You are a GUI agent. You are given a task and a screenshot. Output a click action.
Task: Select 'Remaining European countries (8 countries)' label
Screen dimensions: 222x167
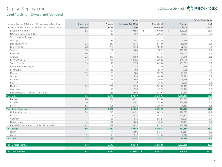33,125
